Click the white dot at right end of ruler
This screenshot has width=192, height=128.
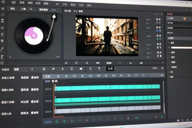pos(162,75)
